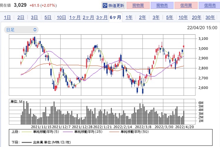220x147 pixels.
Task: Select the 3日 period tab
Action: pyautogui.click(x=34, y=17)
